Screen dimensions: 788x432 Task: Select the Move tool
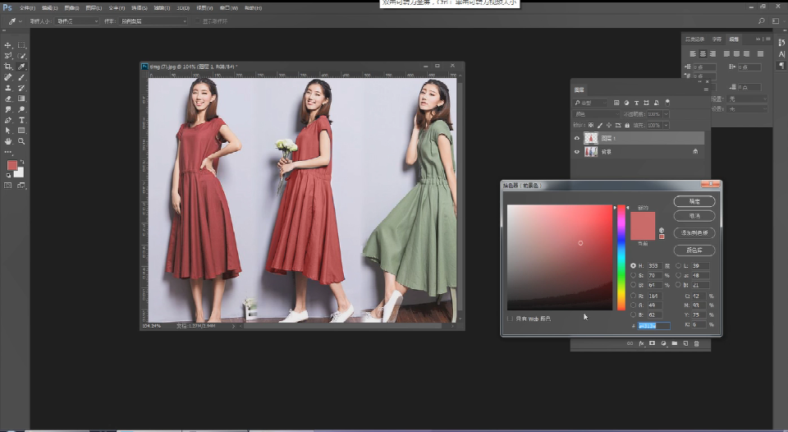pos(8,45)
